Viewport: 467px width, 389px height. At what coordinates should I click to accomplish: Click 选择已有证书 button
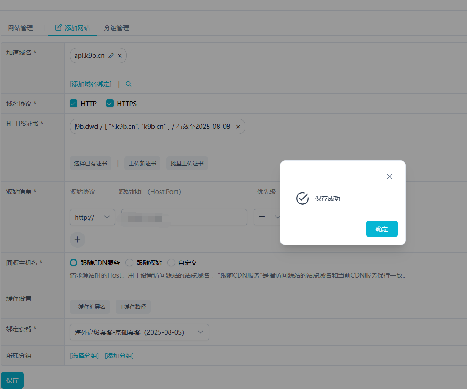pyautogui.click(x=90, y=164)
